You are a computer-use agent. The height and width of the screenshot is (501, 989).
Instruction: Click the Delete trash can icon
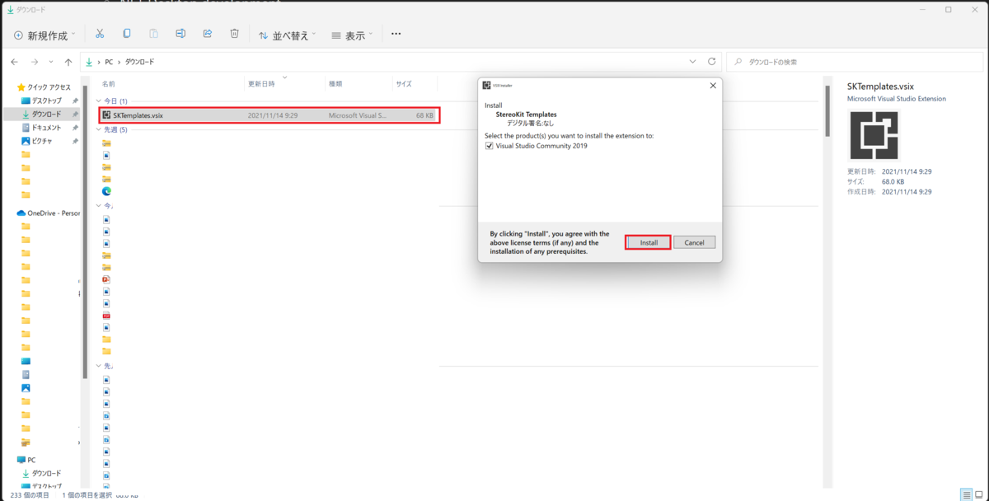point(234,34)
